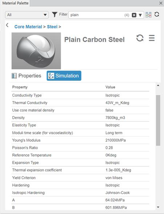Navigate to Core Material breadcrumb link
This screenshot has height=214, width=164.
[28, 27]
